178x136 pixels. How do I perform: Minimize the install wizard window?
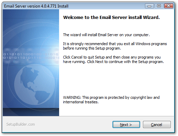pyautogui.click(x=149, y=6)
